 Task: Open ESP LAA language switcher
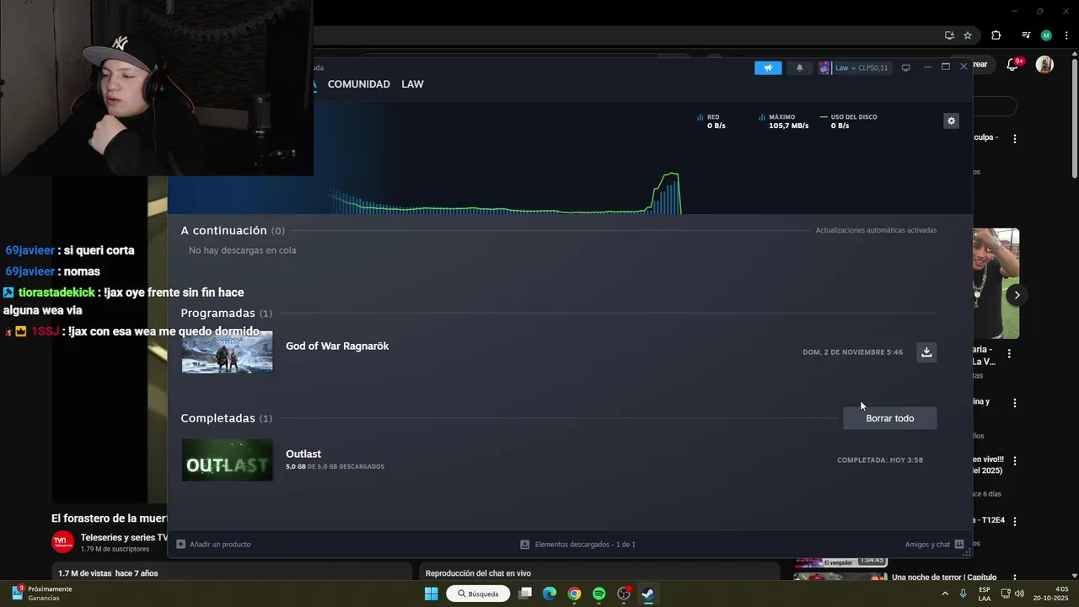pyautogui.click(x=985, y=594)
